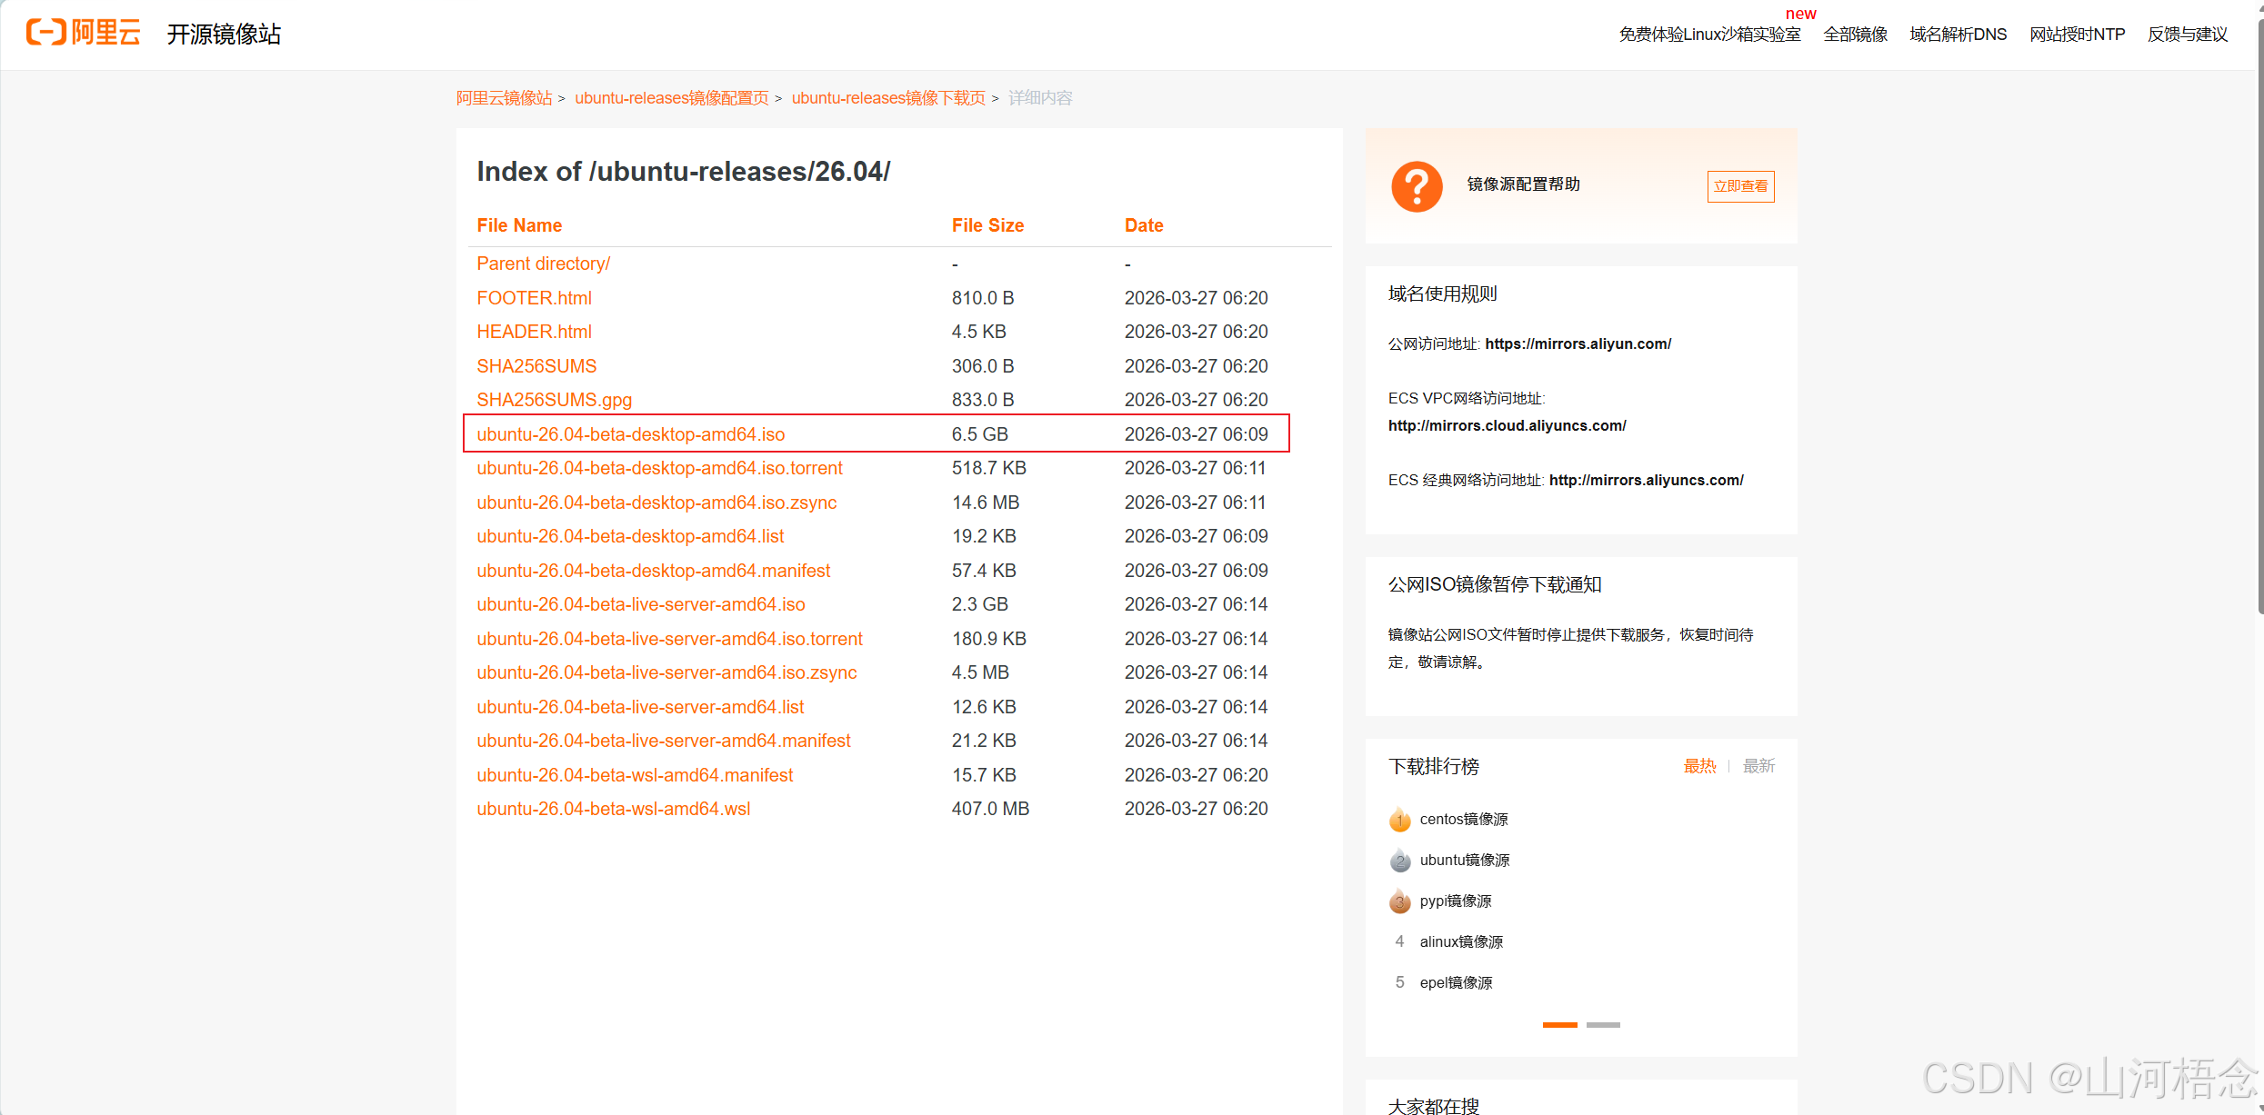Download the SHA256SUMS.gpg file
This screenshot has width=2264, height=1115.
tap(554, 400)
